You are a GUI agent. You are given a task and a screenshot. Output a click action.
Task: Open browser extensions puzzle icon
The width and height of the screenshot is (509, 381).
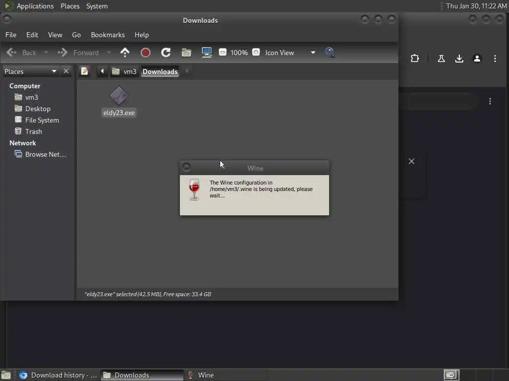tap(415, 59)
